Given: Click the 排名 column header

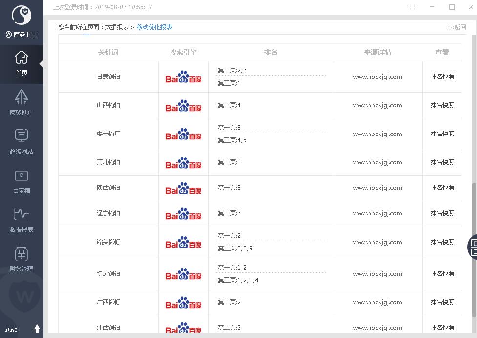Looking at the screenshot, I should (270, 52).
